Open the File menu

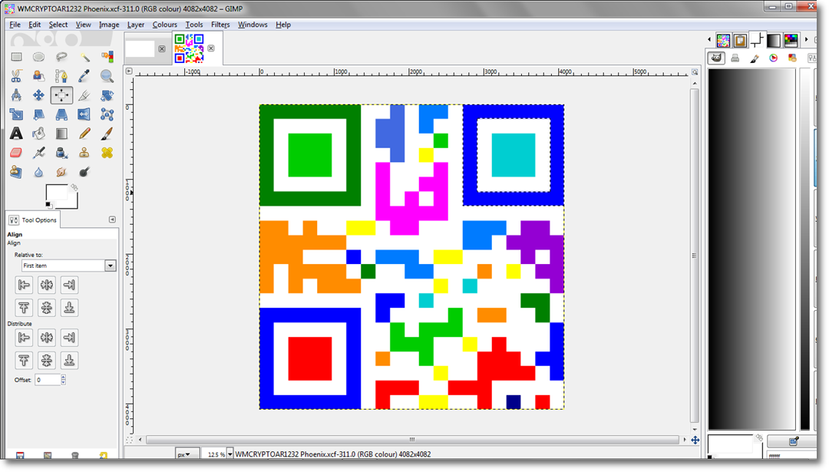15,25
